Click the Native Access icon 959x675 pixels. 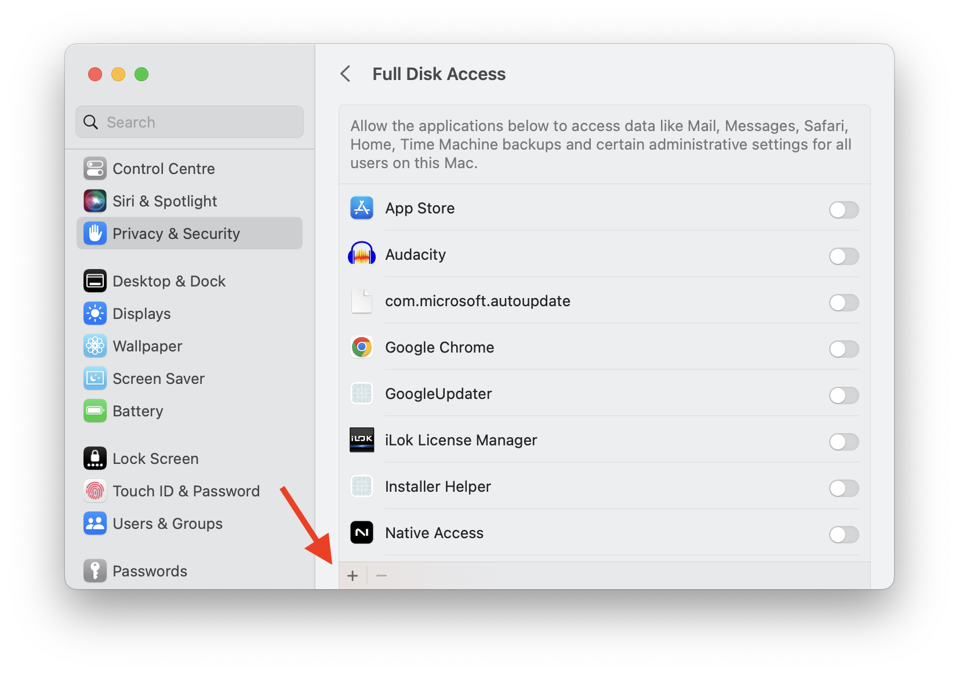tap(362, 533)
